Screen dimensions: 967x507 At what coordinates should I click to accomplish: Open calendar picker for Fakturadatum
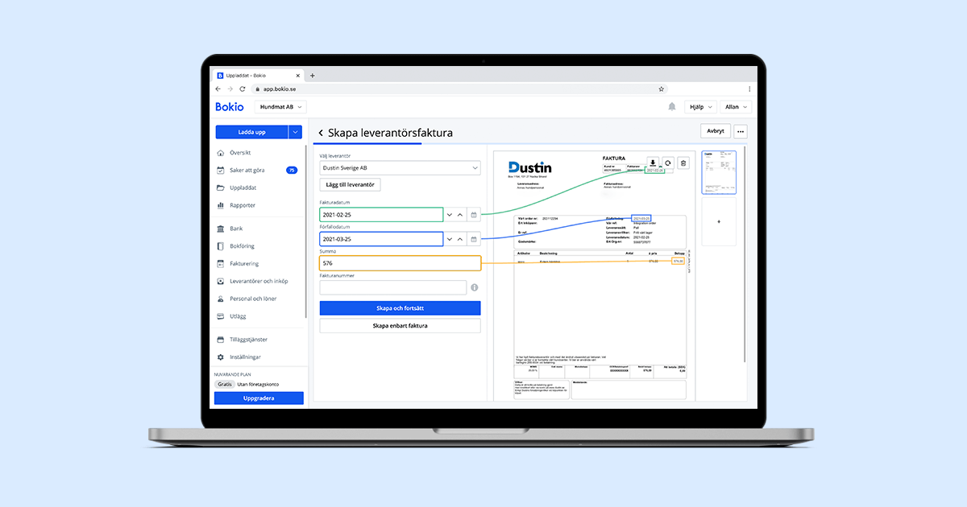[x=474, y=215]
